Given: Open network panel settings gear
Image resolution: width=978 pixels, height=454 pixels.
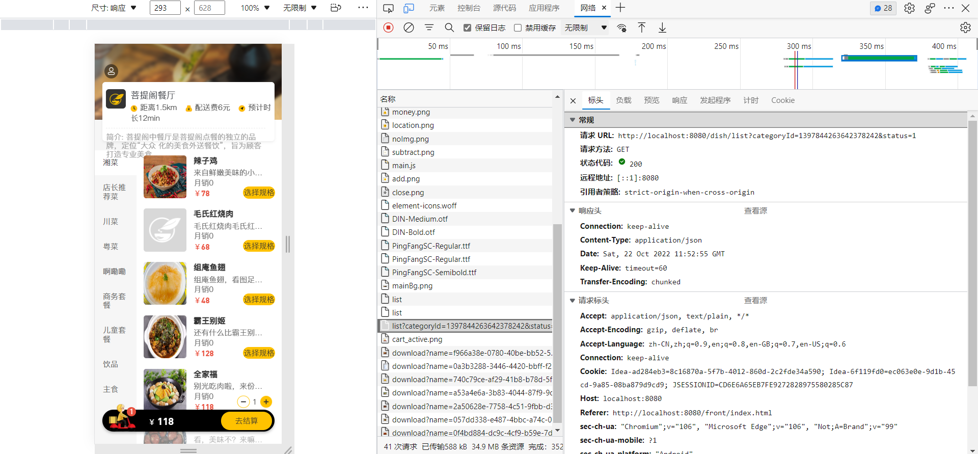Looking at the screenshot, I should pos(965,28).
